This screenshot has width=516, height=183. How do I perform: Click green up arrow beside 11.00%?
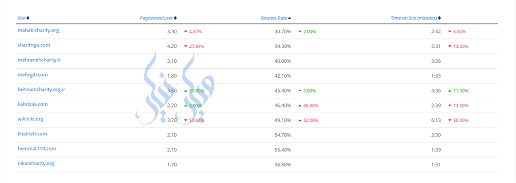point(450,91)
